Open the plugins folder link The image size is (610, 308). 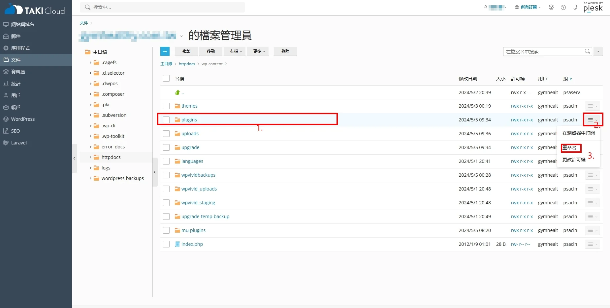point(189,120)
